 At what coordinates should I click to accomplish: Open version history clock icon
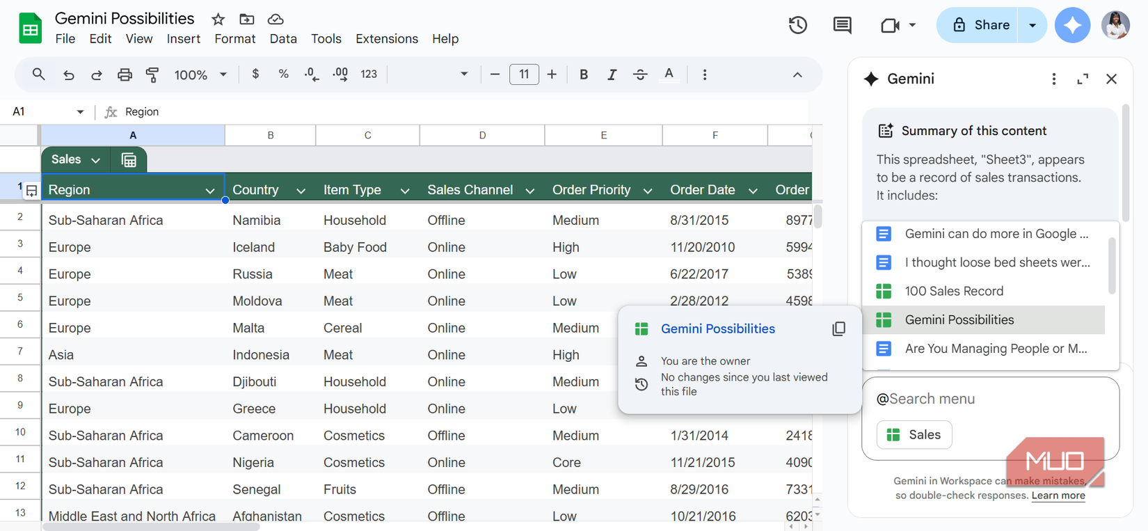pyautogui.click(x=797, y=26)
